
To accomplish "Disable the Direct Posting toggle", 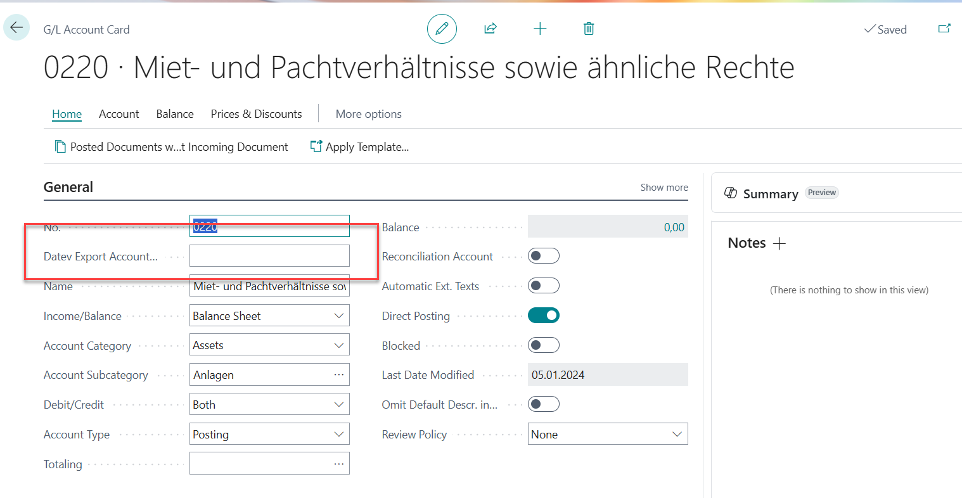I will click(x=544, y=316).
